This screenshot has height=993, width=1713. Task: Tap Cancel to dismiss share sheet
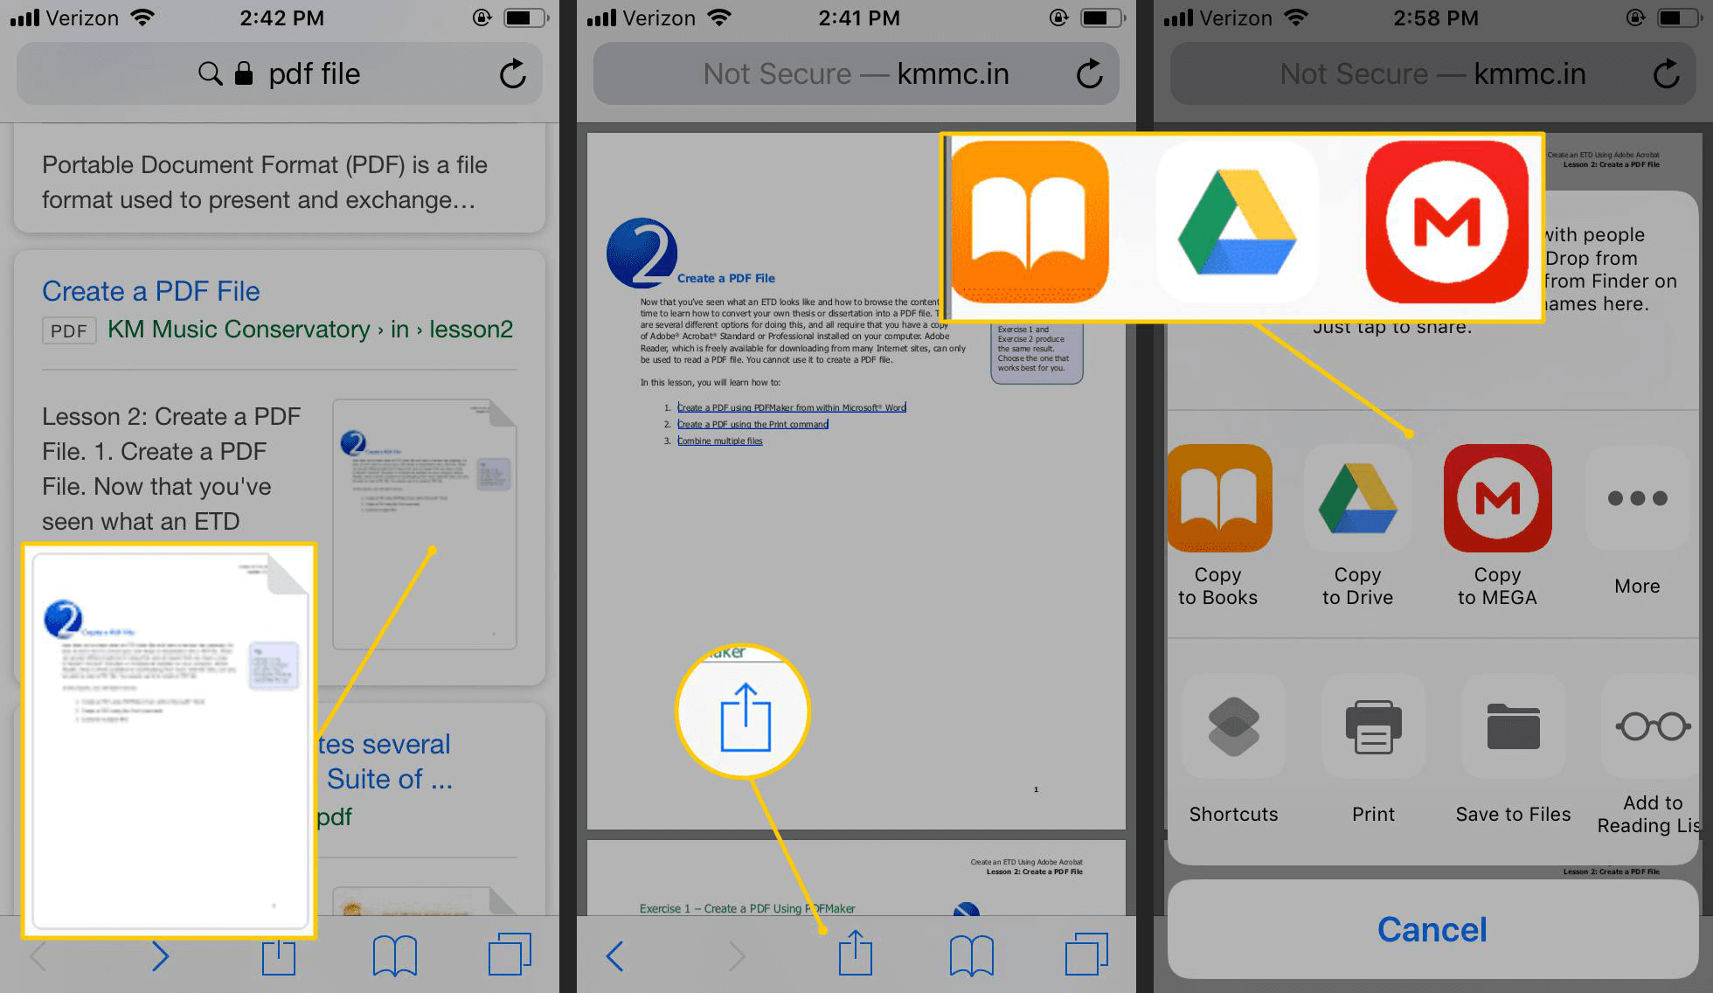1433,929
